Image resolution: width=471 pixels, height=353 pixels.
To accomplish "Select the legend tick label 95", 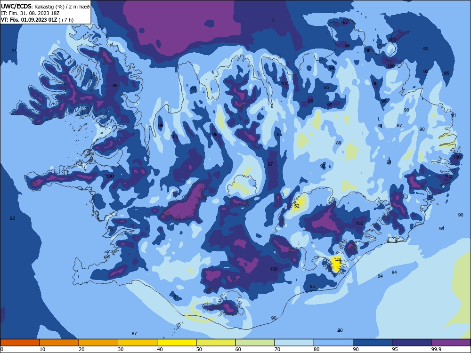I will point(395,349).
